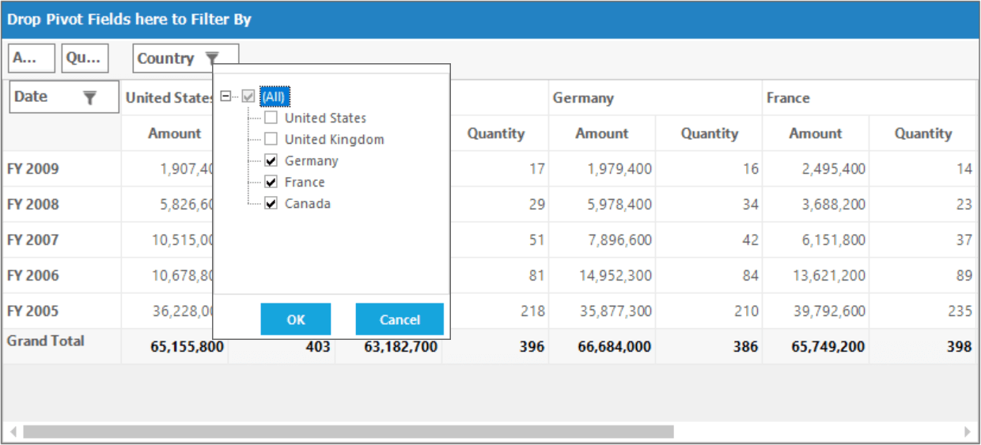Click the Date row field header
This screenshot has width=981, height=445.
pos(64,97)
